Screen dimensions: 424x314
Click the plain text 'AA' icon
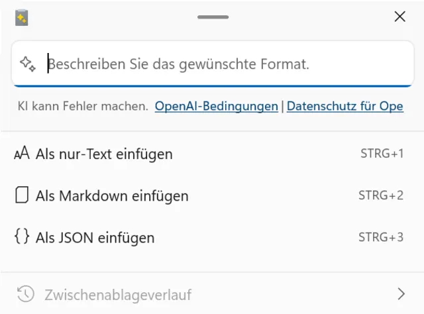click(22, 154)
